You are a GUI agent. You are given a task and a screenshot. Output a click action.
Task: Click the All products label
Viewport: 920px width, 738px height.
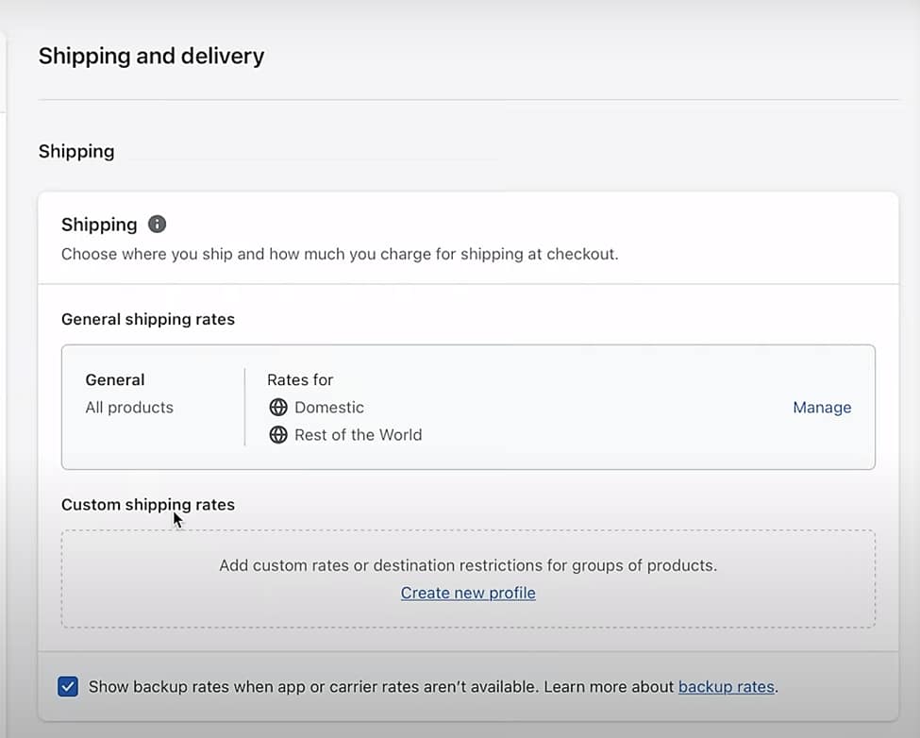point(129,407)
